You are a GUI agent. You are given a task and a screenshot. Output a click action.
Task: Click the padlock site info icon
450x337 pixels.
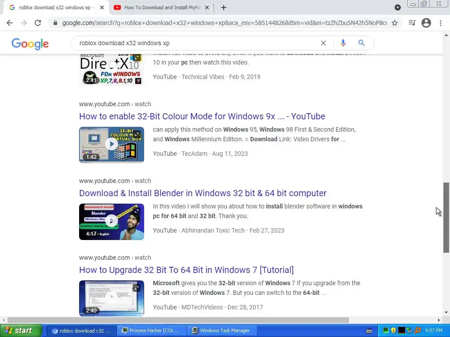[55, 23]
